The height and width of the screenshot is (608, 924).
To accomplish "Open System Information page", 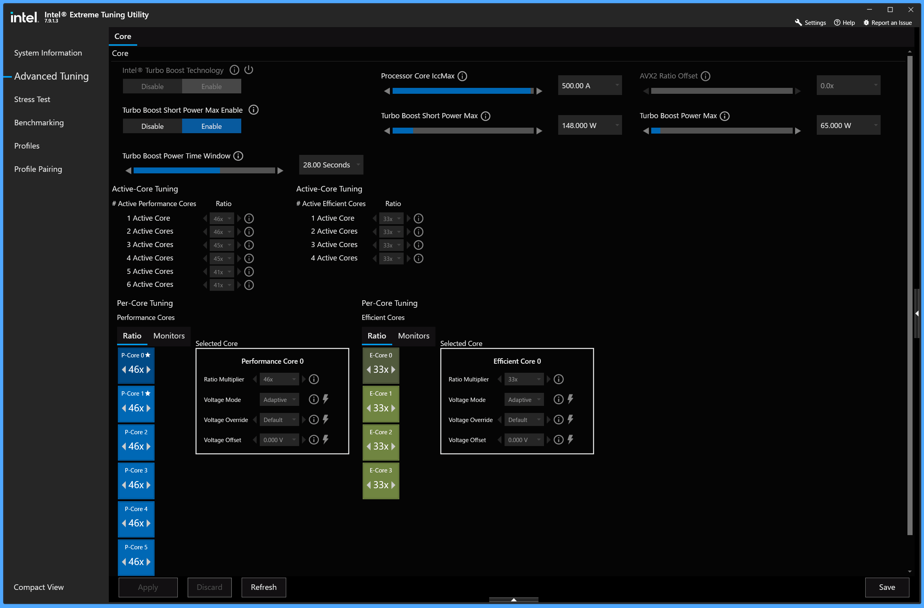I will pyautogui.click(x=48, y=53).
